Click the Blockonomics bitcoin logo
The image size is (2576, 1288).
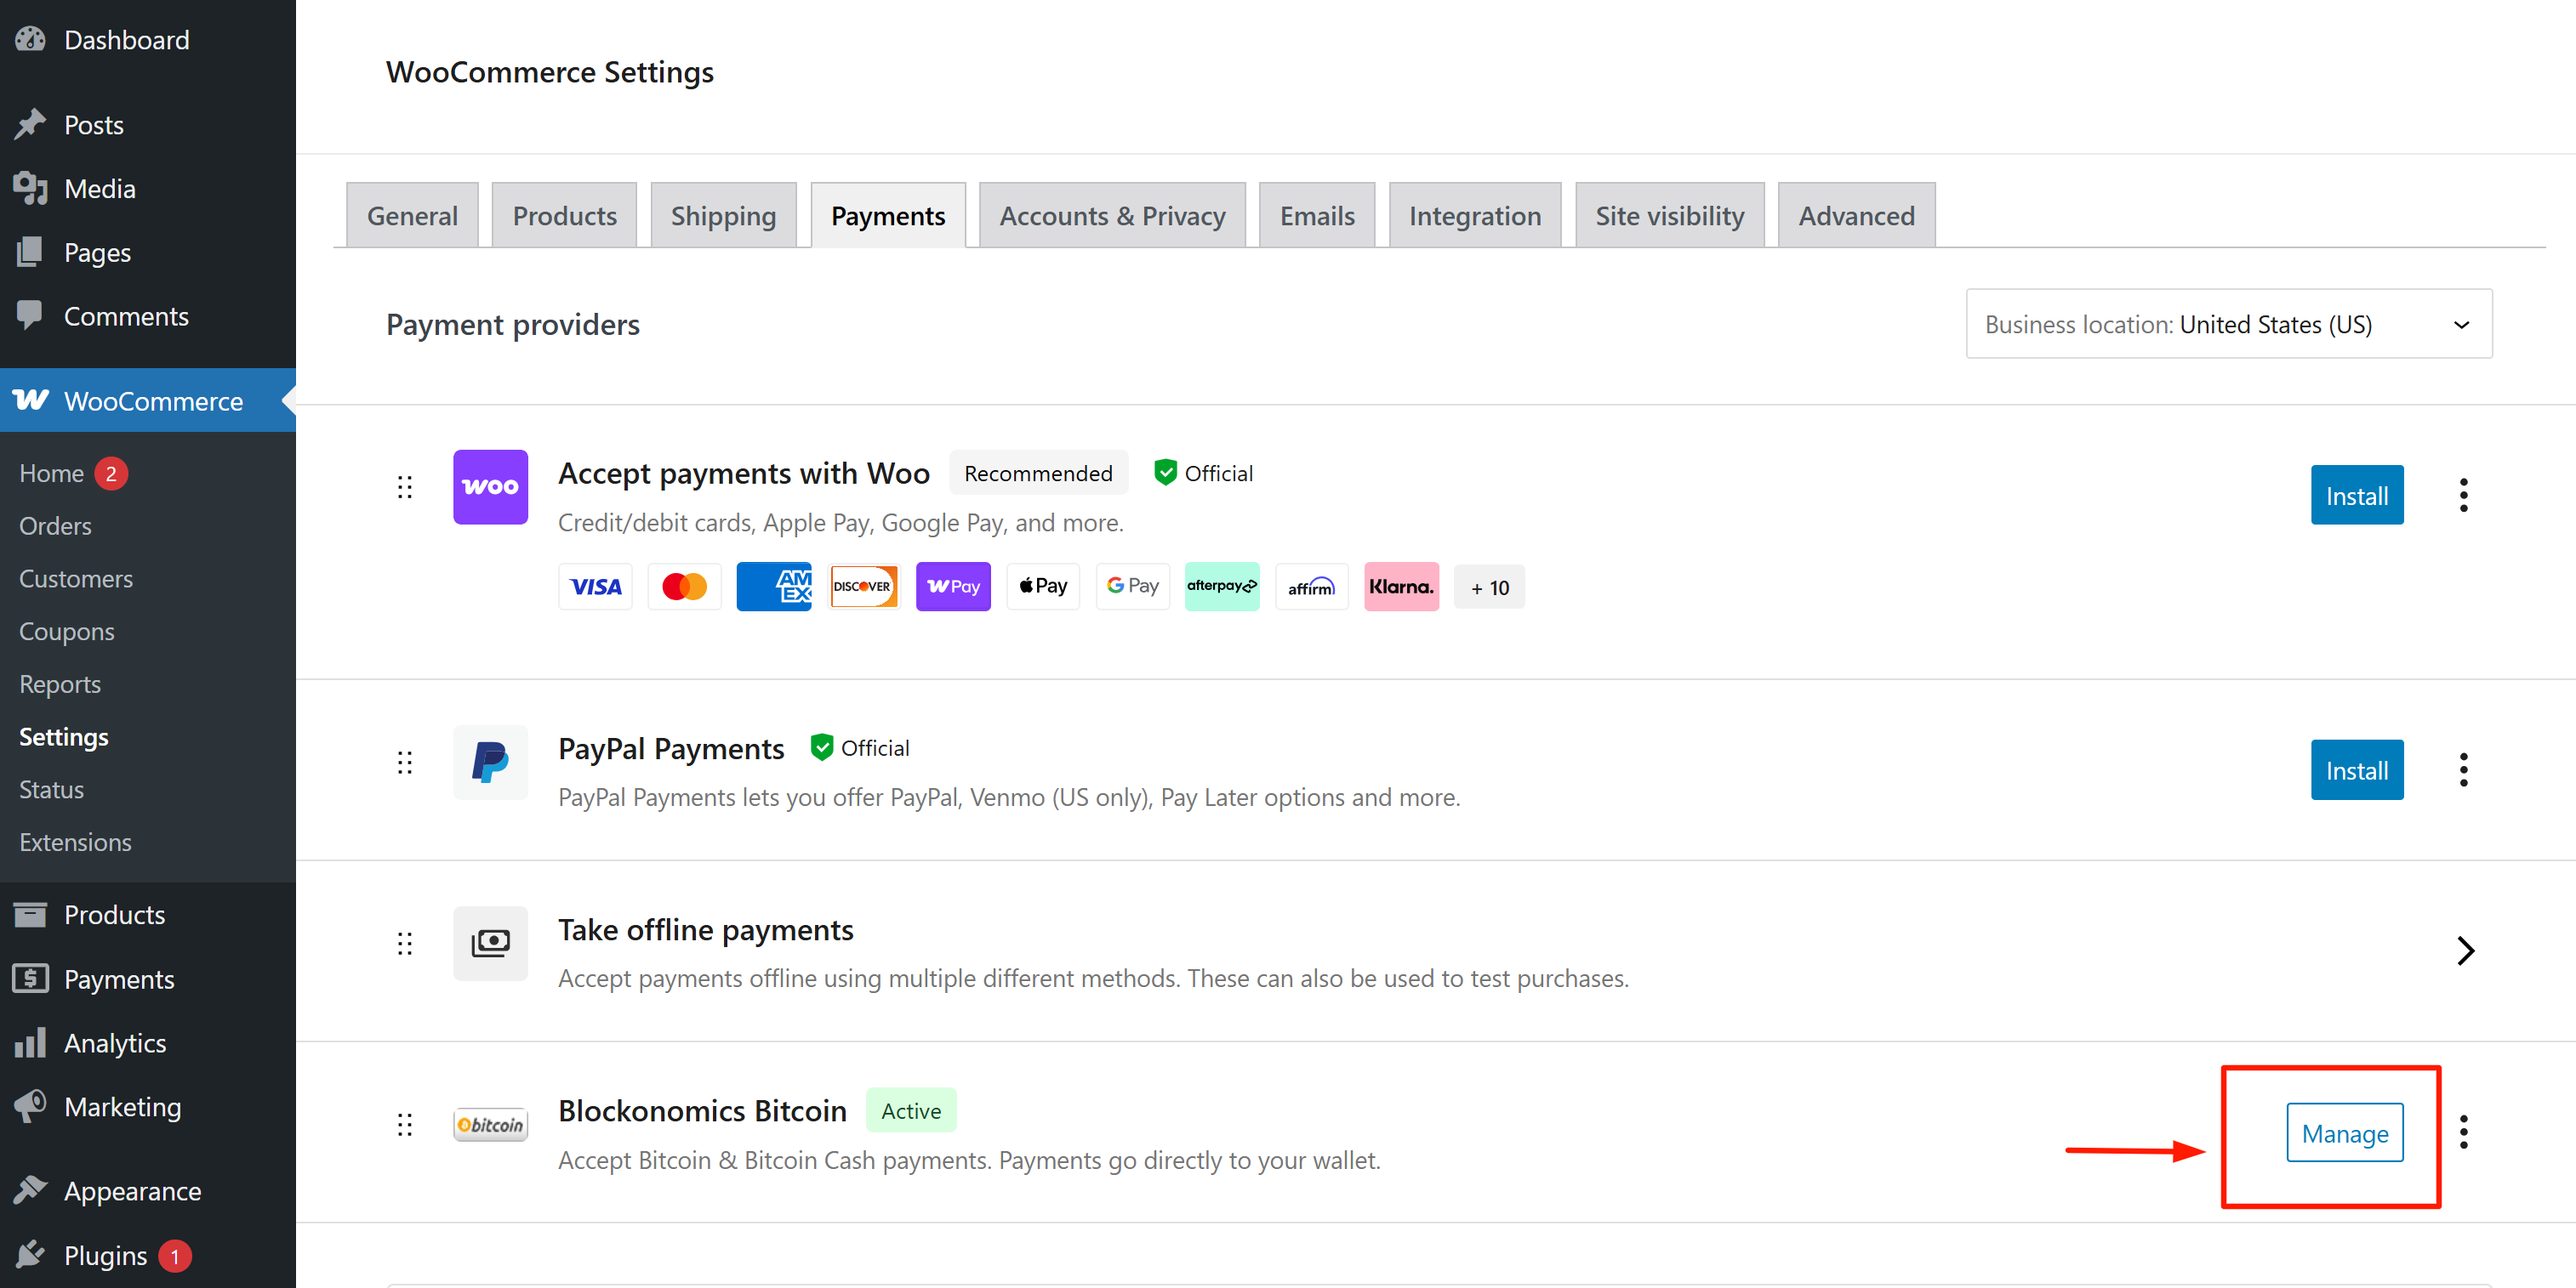(490, 1125)
